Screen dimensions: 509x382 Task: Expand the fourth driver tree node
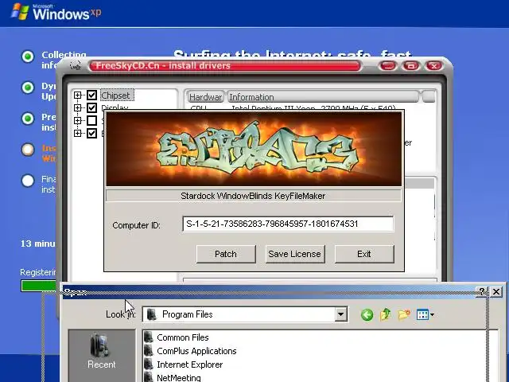click(x=77, y=133)
